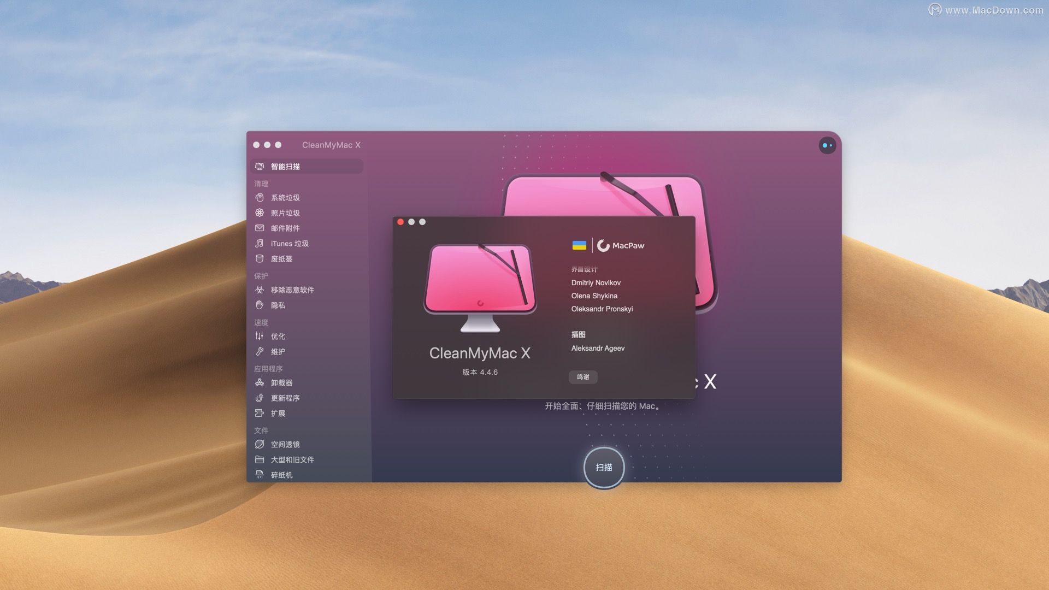
Task: Click the 应用程序 section header in sidebar
Action: [x=268, y=369]
